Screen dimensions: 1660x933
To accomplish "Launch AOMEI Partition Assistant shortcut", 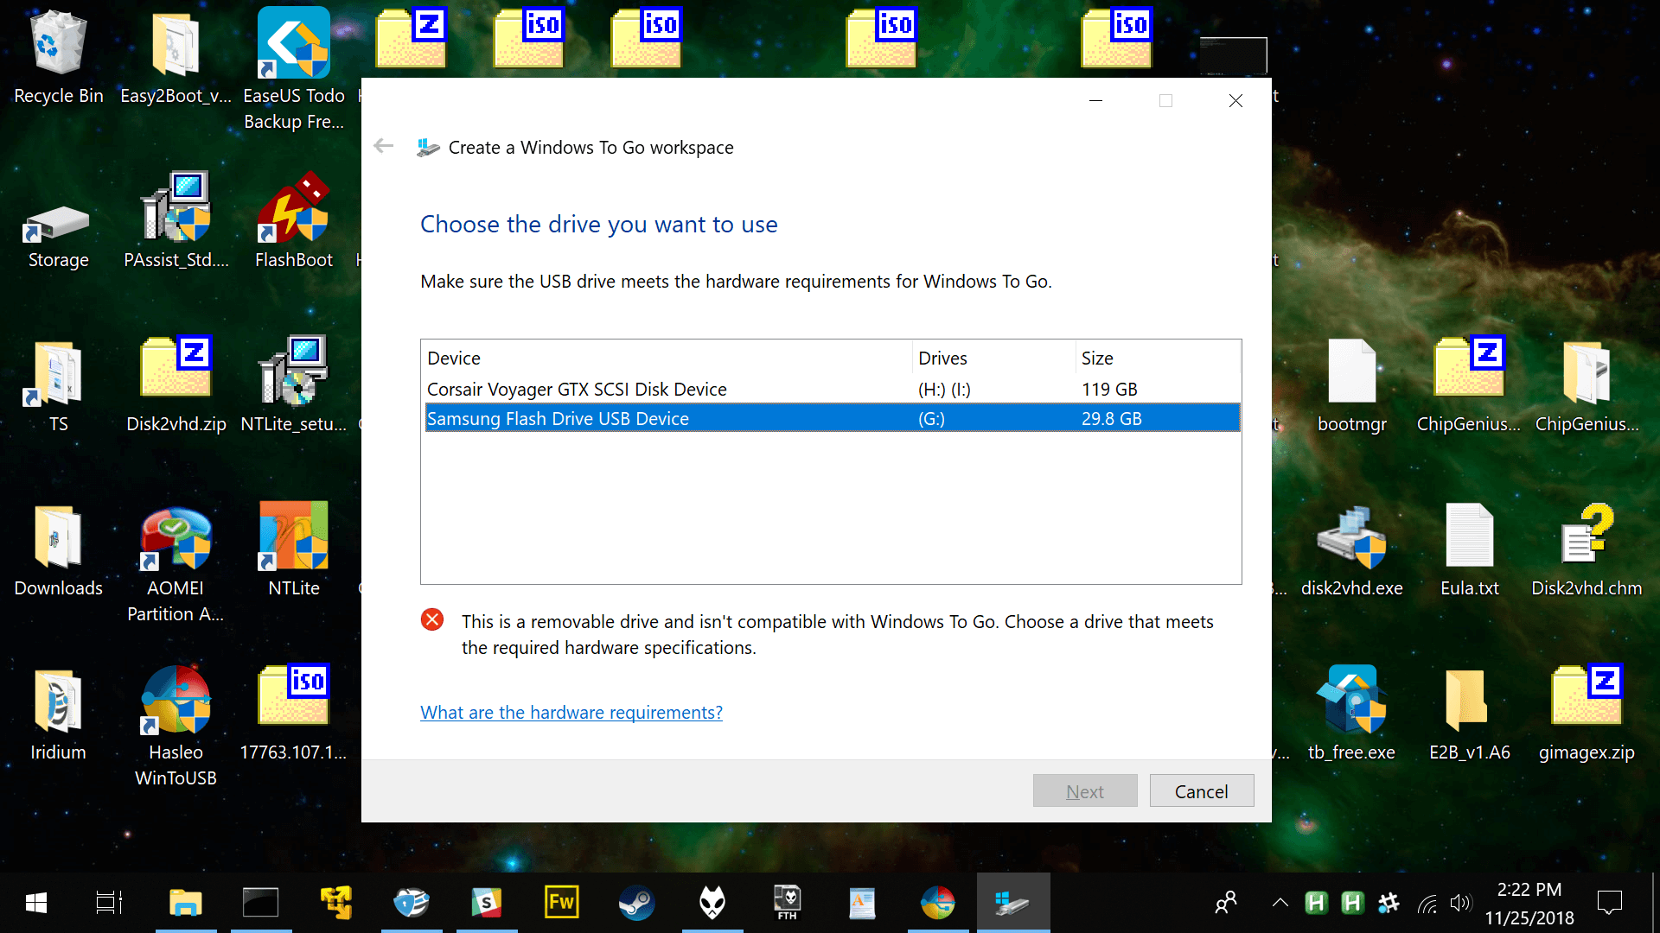I will point(176,563).
